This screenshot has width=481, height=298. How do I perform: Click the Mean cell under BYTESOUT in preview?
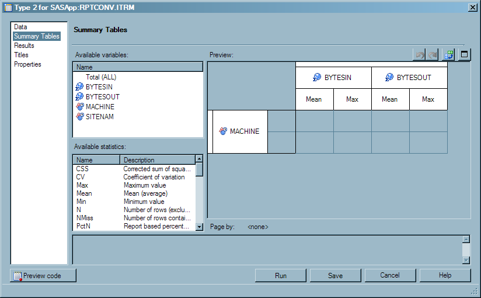pos(390,99)
